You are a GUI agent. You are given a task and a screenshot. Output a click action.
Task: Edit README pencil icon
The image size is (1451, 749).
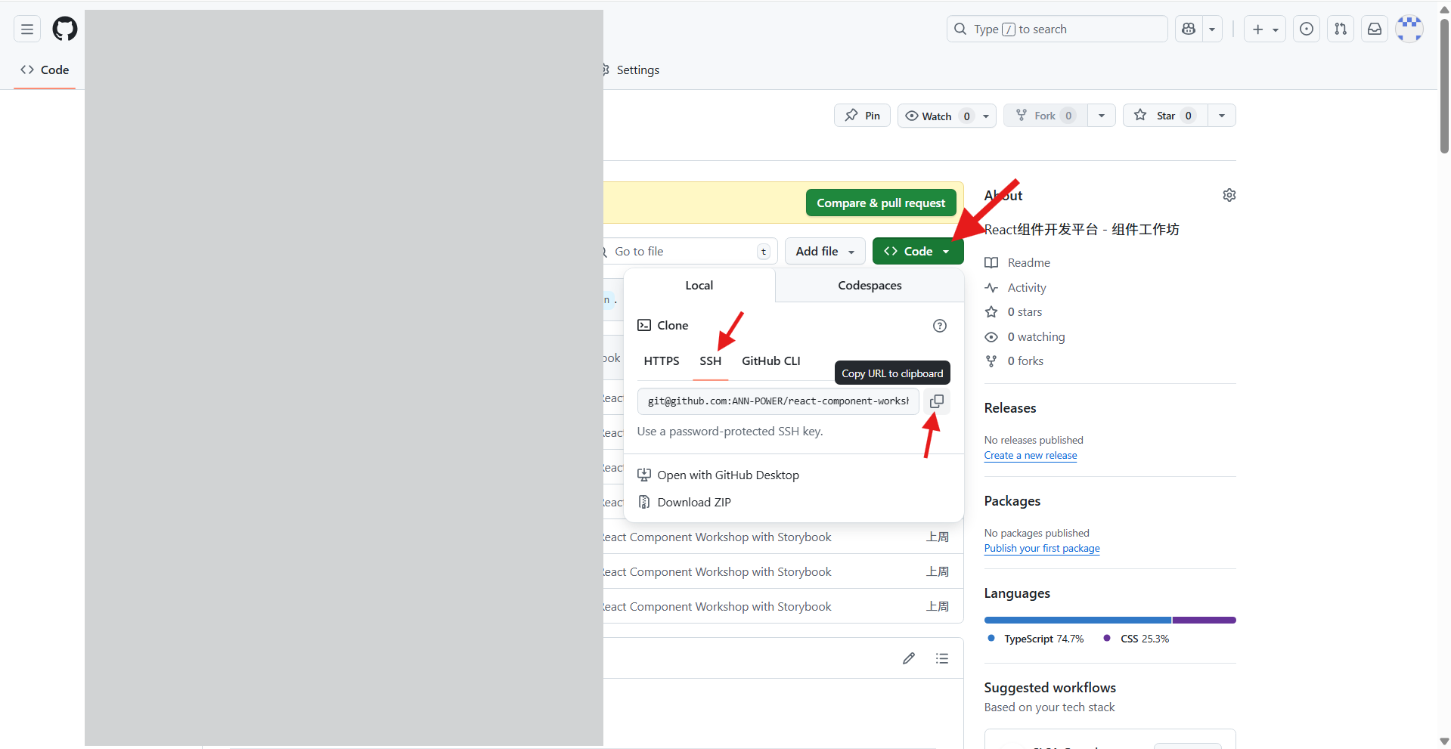point(909,658)
